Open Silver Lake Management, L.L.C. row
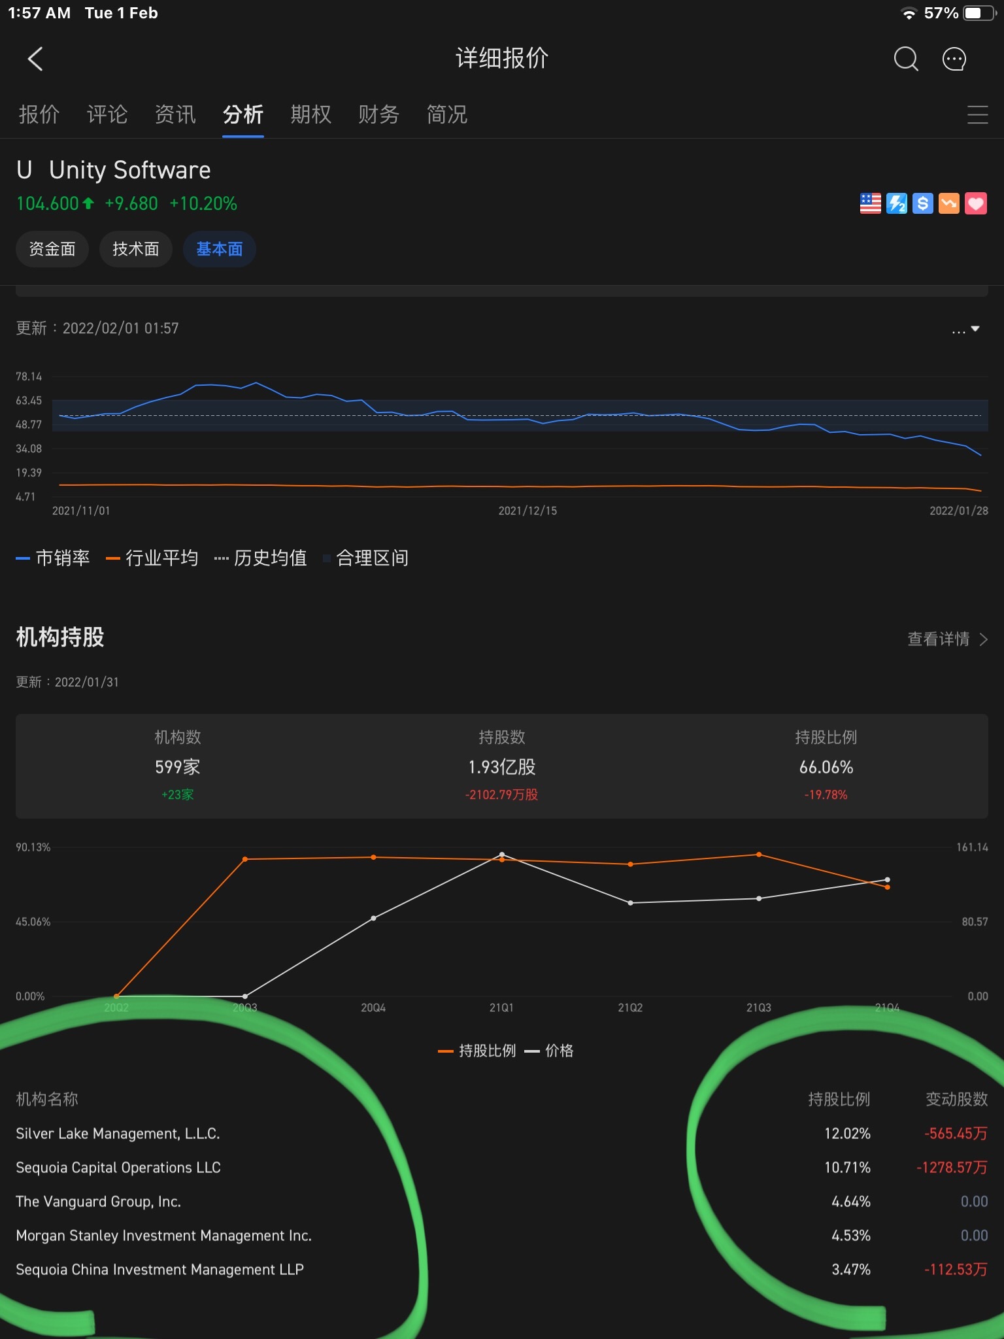The image size is (1004, 1339). click(502, 1133)
